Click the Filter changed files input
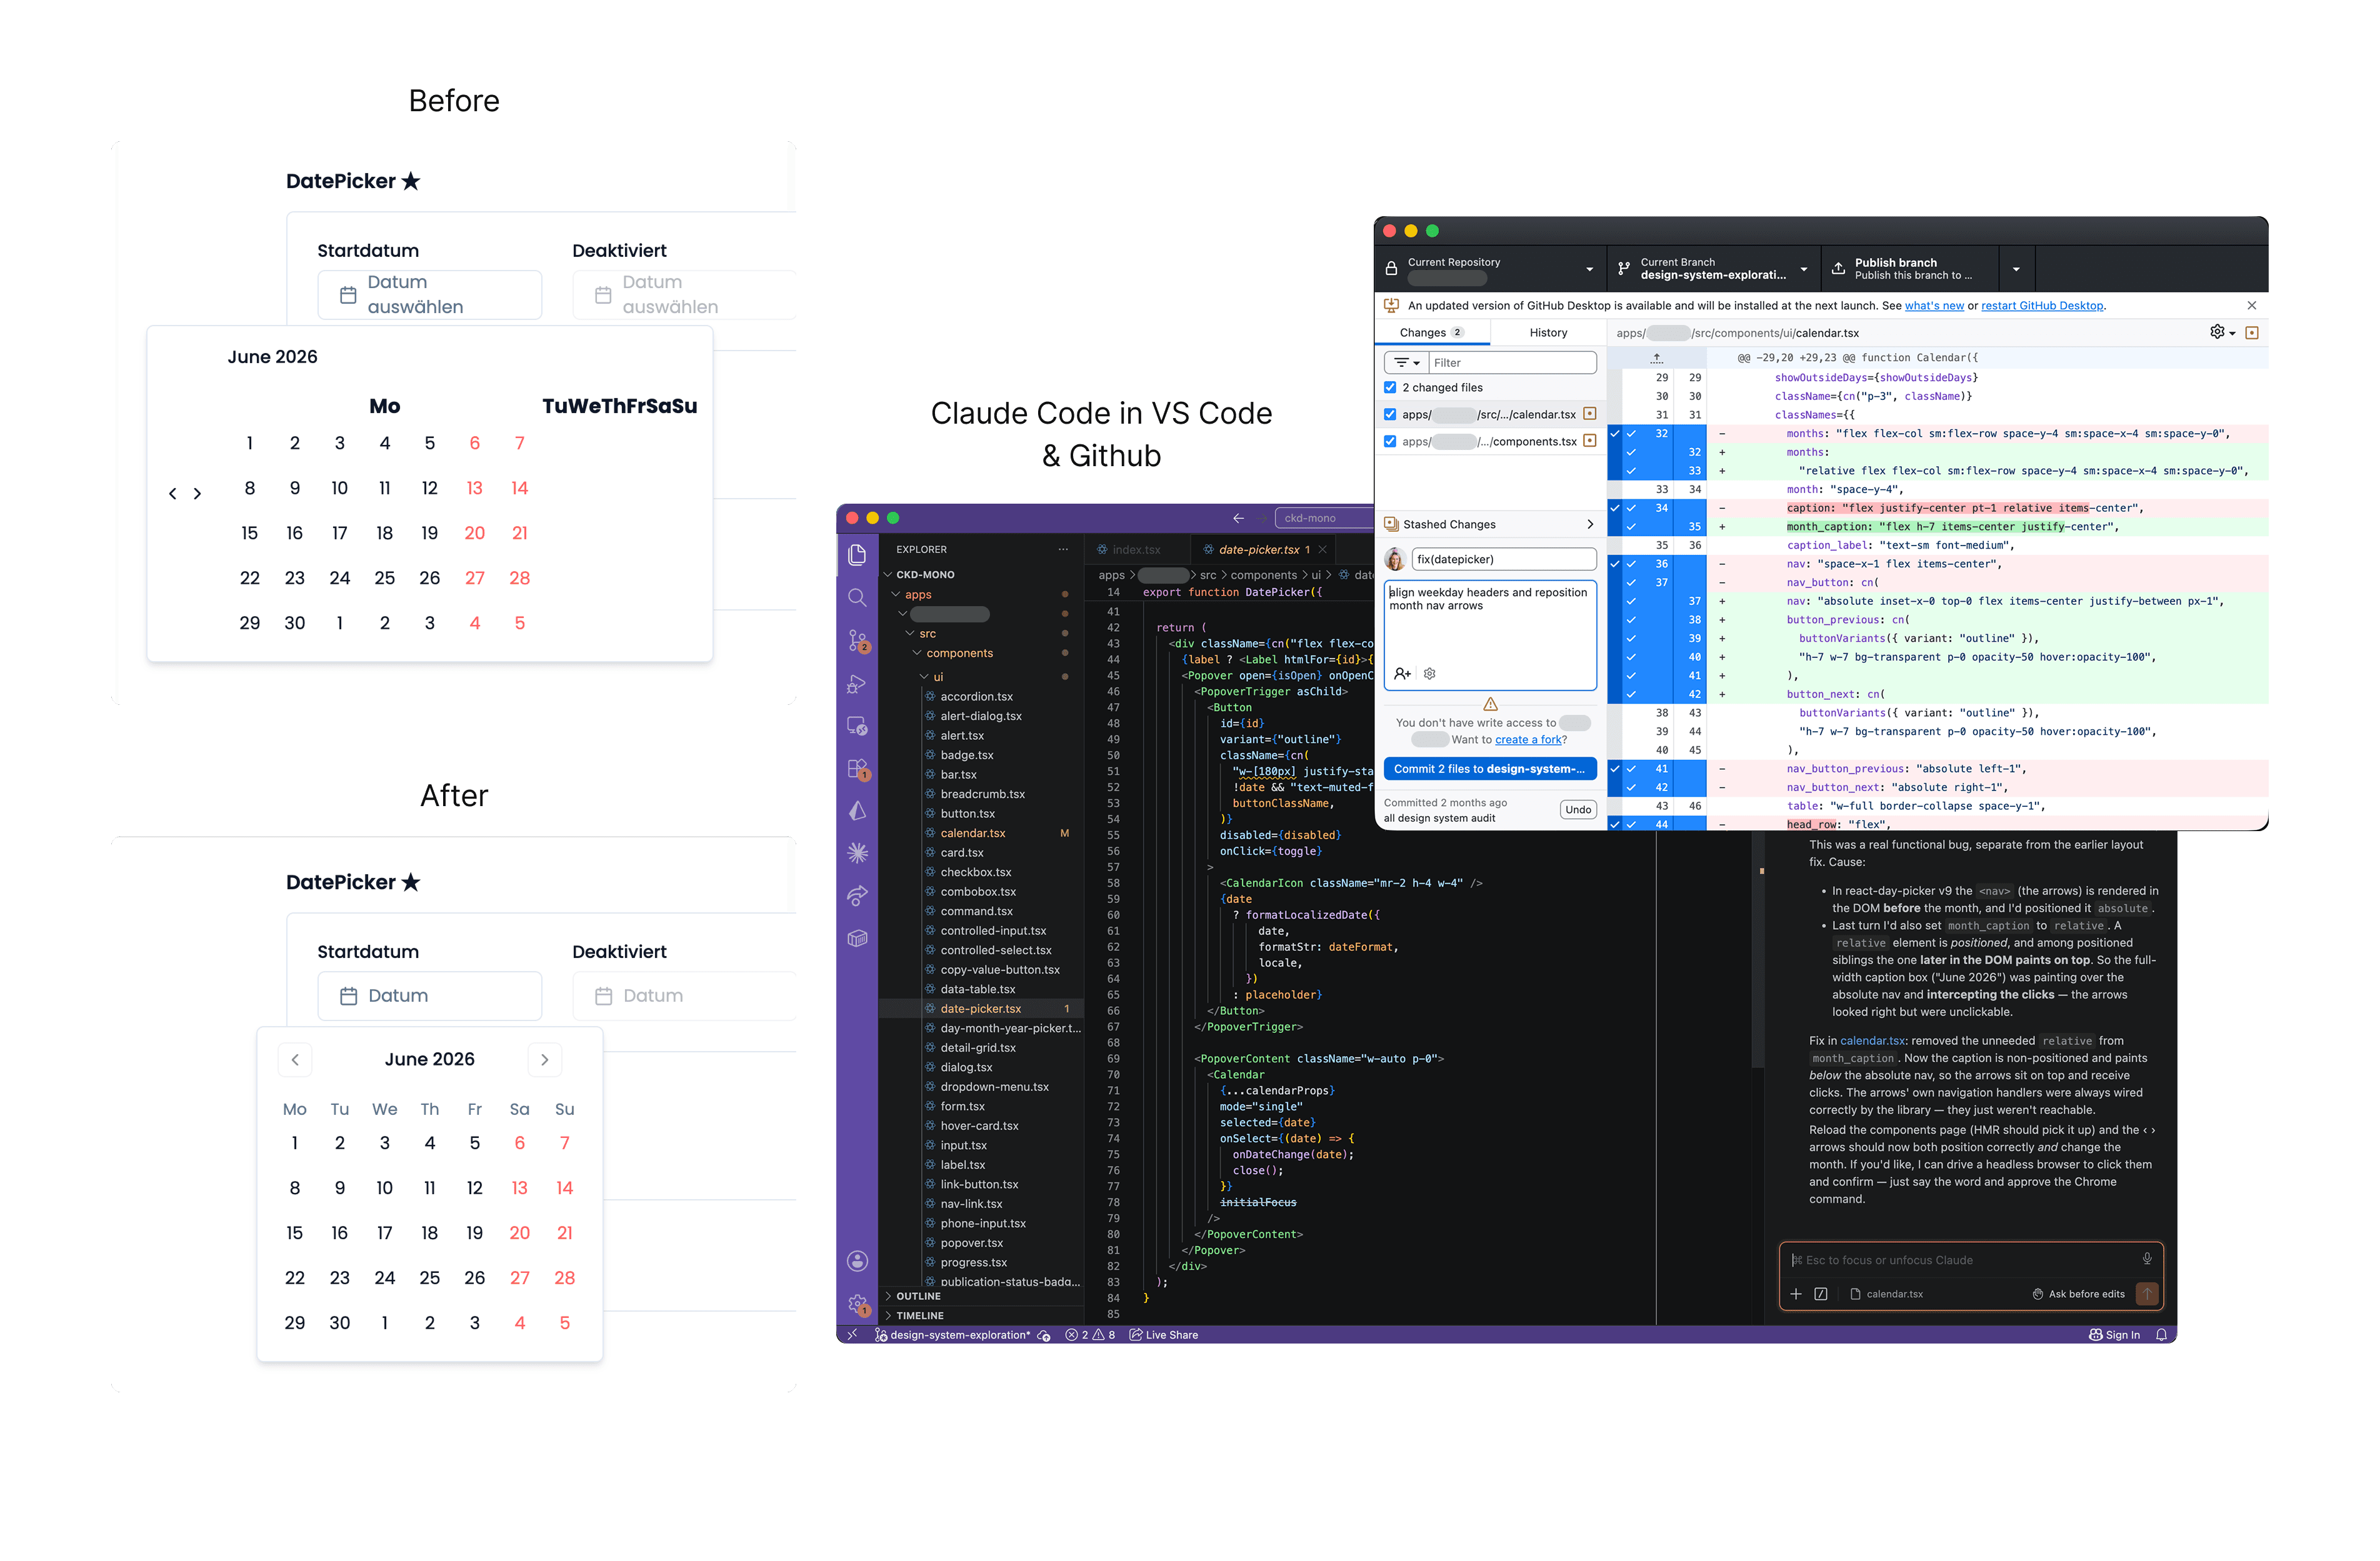The height and width of the screenshot is (1561, 2380). click(x=1512, y=362)
